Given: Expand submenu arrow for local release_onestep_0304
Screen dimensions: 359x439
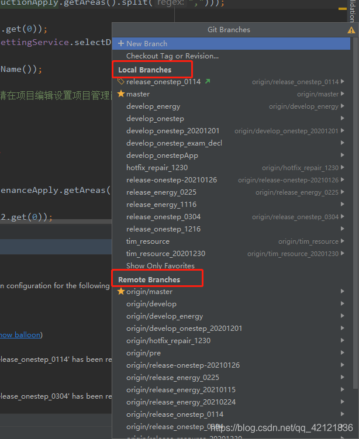Looking at the screenshot, I should pyautogui.click(x=342, y=216).
